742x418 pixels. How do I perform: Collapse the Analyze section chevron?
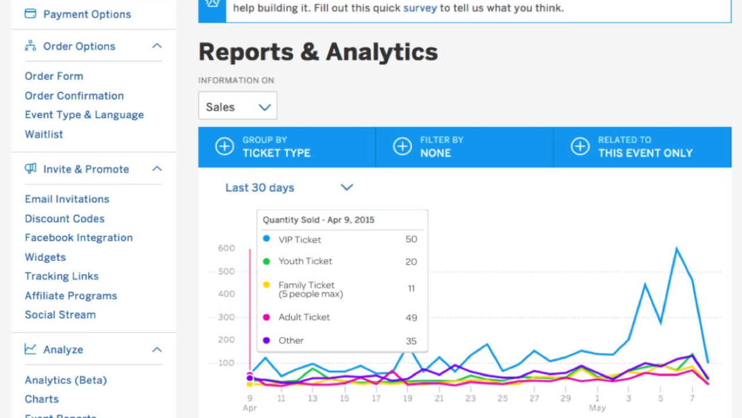point(157,349)
